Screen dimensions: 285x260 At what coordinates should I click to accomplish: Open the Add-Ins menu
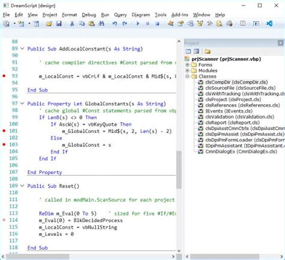180,15
